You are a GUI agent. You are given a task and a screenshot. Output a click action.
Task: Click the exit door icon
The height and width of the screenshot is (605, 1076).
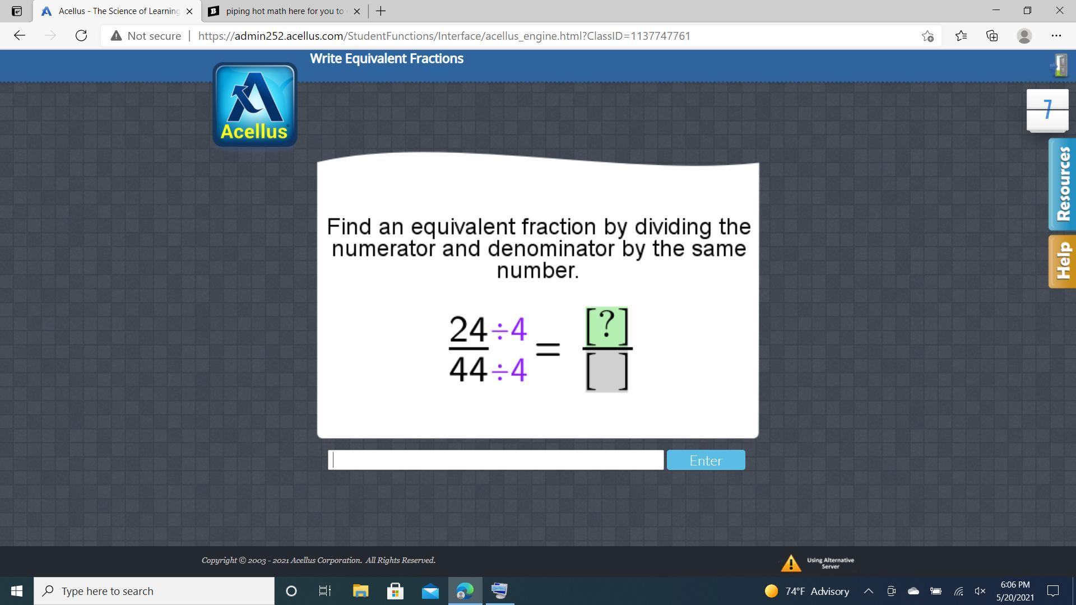pos(1060,65)
